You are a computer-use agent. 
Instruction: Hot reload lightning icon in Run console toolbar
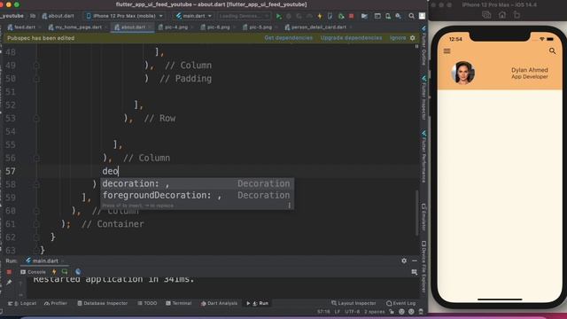54,272
